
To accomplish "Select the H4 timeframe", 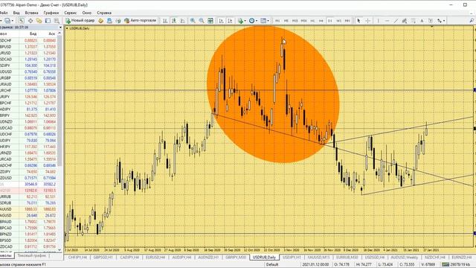I will coord(321,21).
